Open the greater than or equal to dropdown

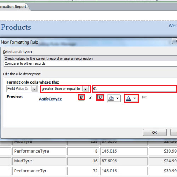pos(85,88)
